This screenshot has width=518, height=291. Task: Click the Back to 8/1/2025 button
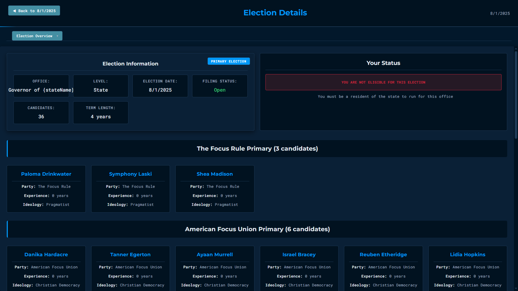pyautogui.click(x=34, y=11)
